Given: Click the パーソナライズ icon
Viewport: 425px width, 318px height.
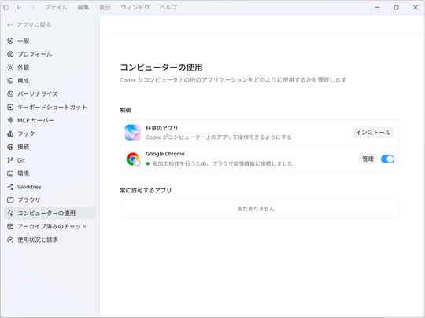Looking at the screenshot, I should [x=10, y=94].
